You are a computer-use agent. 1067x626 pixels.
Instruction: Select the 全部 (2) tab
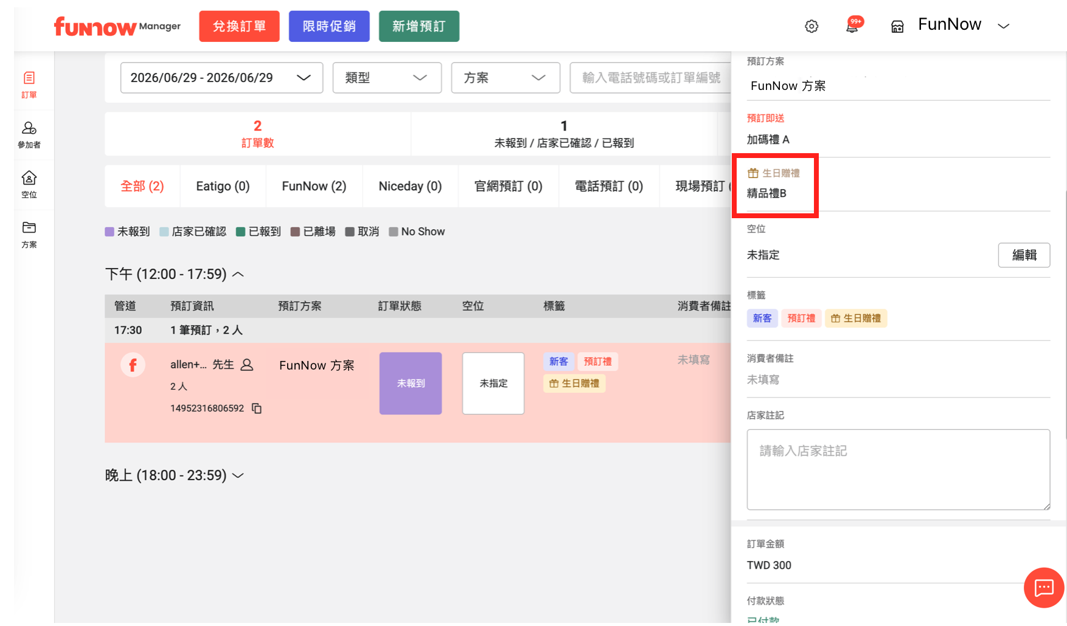click(x=142, y=186)
